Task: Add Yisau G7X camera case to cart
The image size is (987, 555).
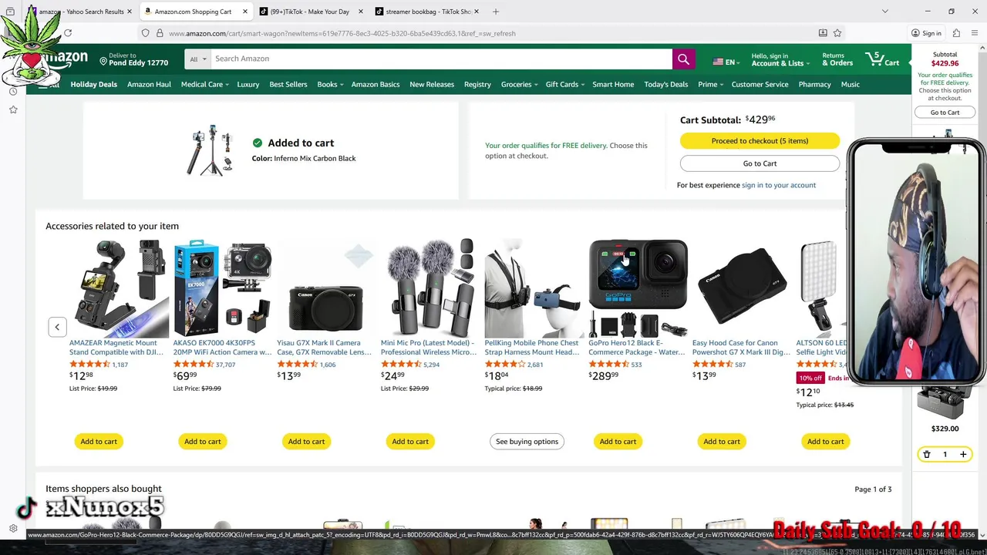Action: [306, 442]
